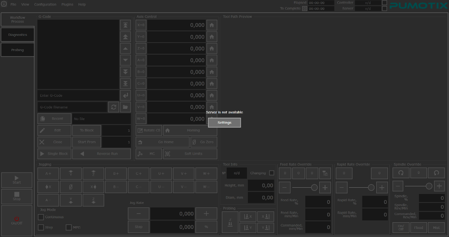Image resolution: width=449 pixels, height=237 pixels.
Task: Zero the X axis with X=0
Action: tap(141, 25)
